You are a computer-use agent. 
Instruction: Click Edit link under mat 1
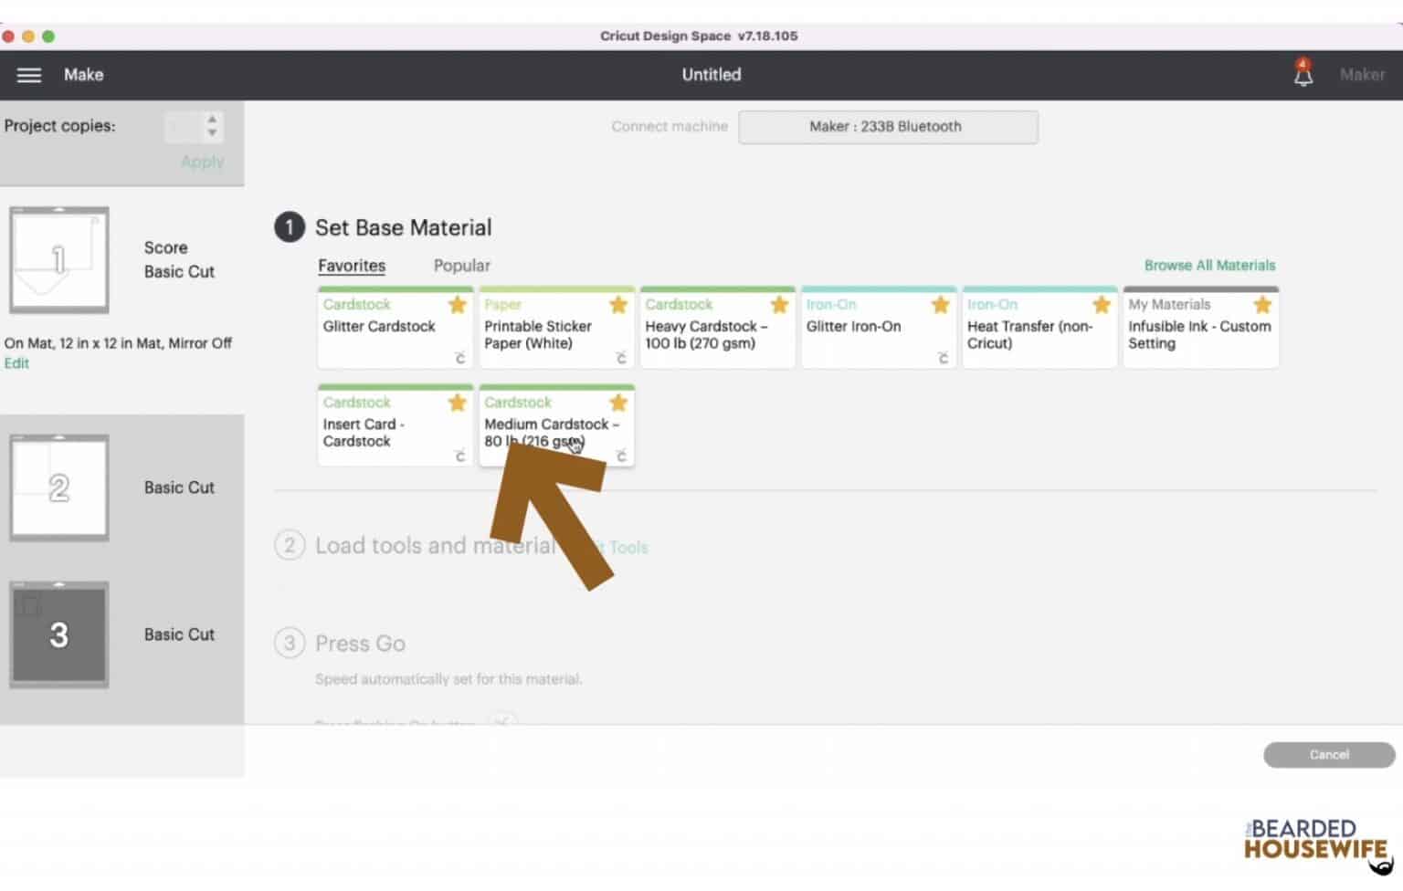click(x=16, y=363)
